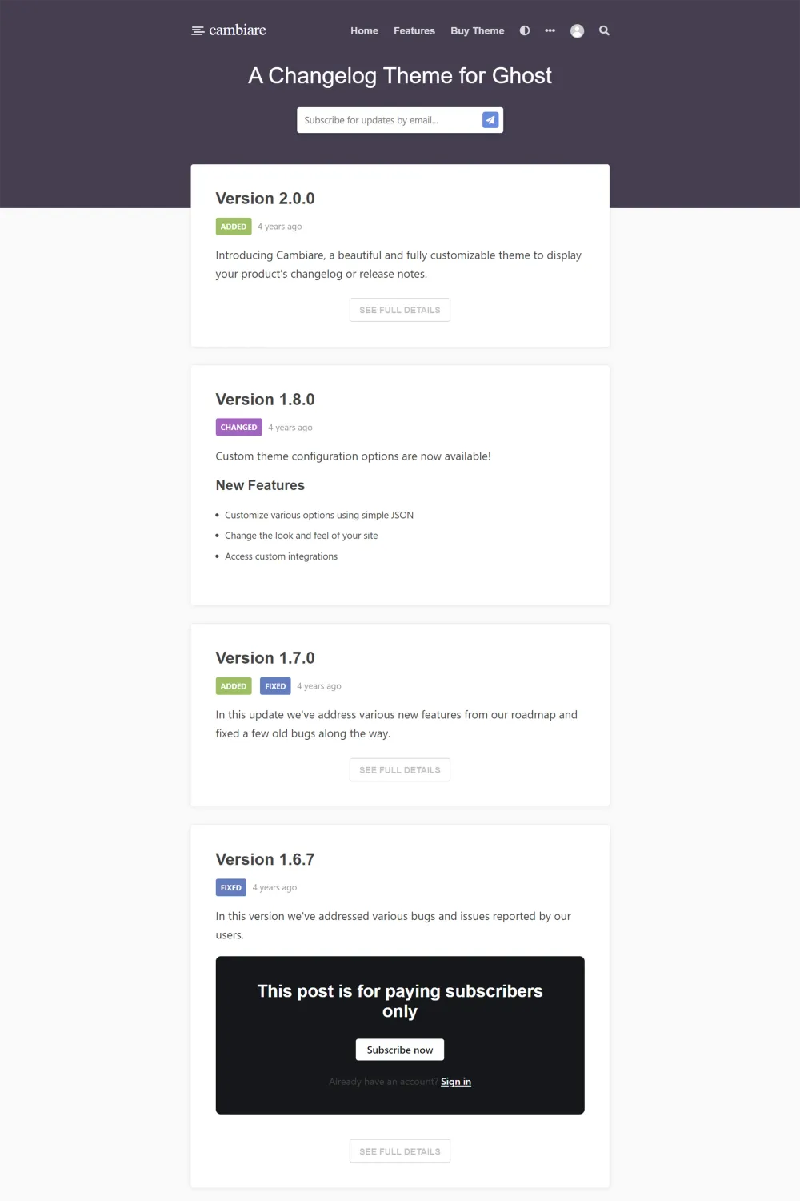
Task: Click '4 years ago' under Version 1.8.0
Action: click(290, 428)
